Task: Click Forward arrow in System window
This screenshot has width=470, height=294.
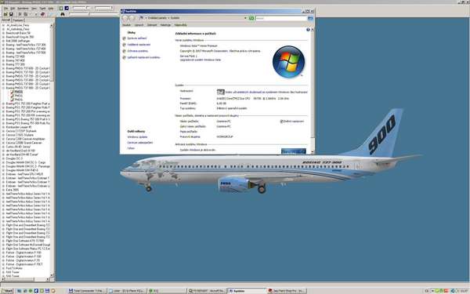Action: point(132,18)
